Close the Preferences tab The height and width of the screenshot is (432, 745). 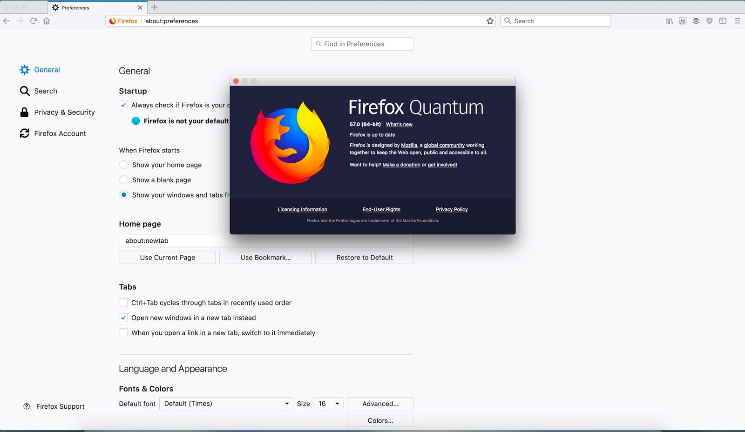pos(140,7)
